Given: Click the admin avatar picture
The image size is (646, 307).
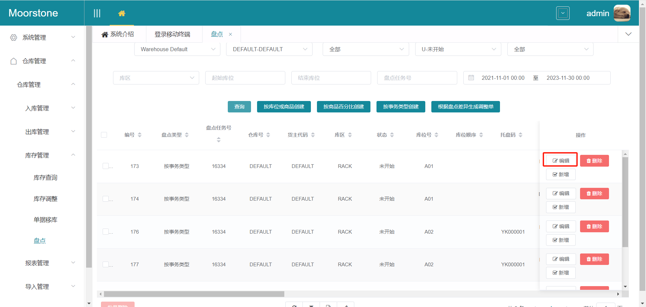Looking at the screenshot, I should pyautogui.click(x=622, y=13).
